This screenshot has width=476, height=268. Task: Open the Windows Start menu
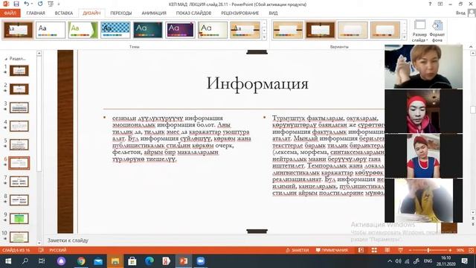(x=8, y=261)
